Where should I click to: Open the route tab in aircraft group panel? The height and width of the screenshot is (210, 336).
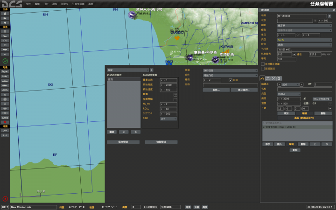(262, 78)
